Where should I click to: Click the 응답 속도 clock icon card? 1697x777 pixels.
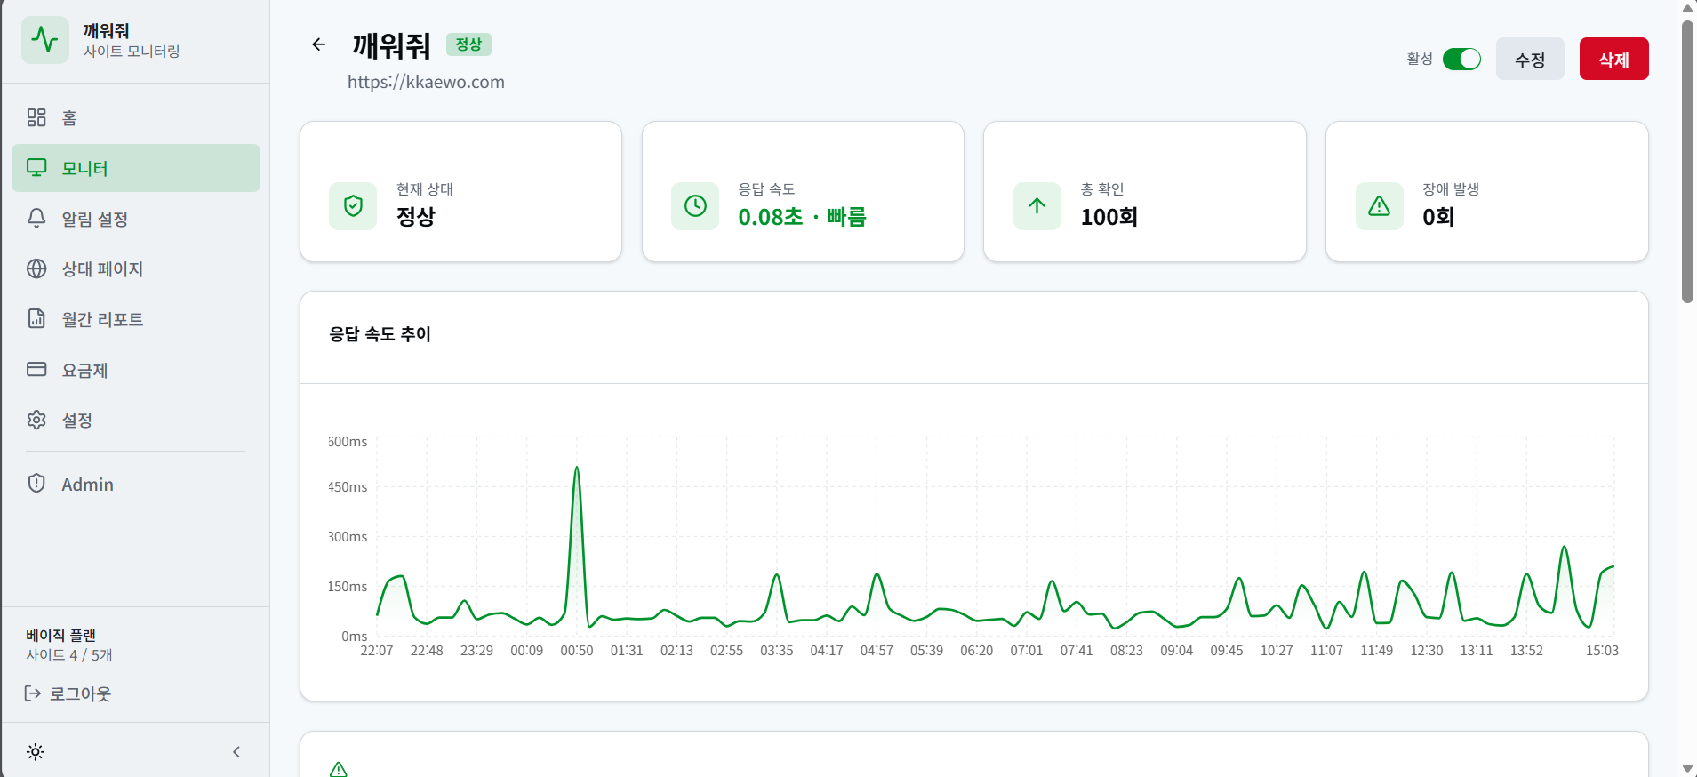point(695,206)
